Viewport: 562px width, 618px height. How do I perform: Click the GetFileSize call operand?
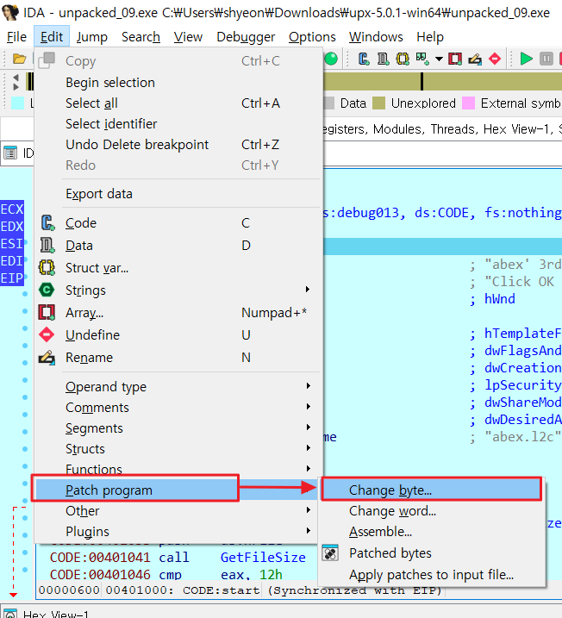[x=263, y=558]
